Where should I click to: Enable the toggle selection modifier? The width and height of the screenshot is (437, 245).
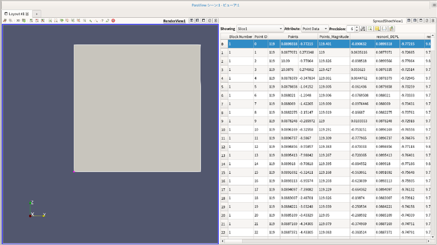point(42,21)
